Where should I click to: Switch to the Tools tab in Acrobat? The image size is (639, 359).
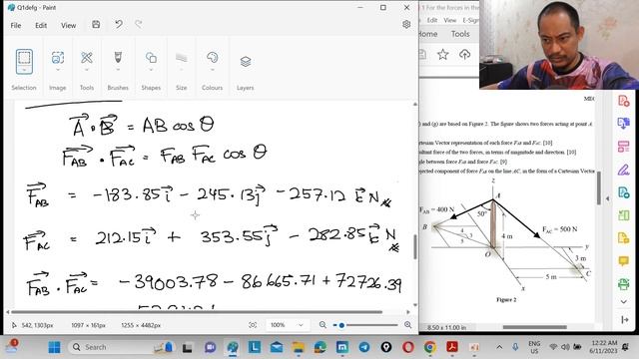pos(460,34)
